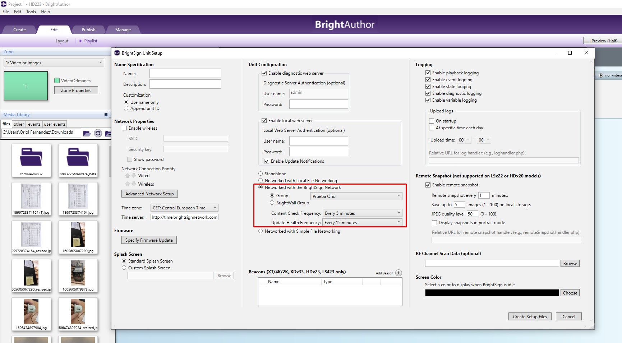The height and width of the screenshot is (343, 622).
Task: Open the Help menu
Action: click(x=45, y=12)
